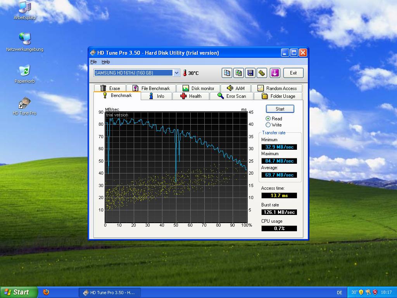This screenshot has width=397, height=298.
Task: Click the Exit button
Action: (293, 73)
